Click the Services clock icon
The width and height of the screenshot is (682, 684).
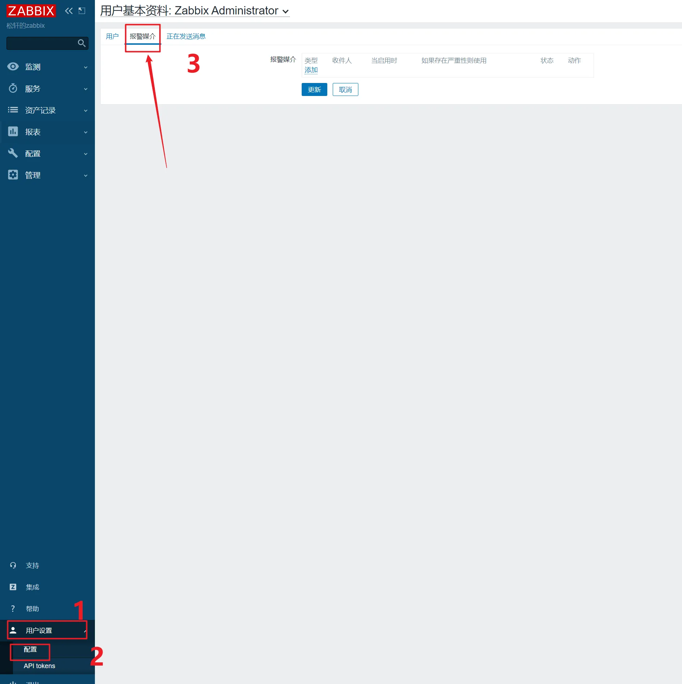pos(13,88)
